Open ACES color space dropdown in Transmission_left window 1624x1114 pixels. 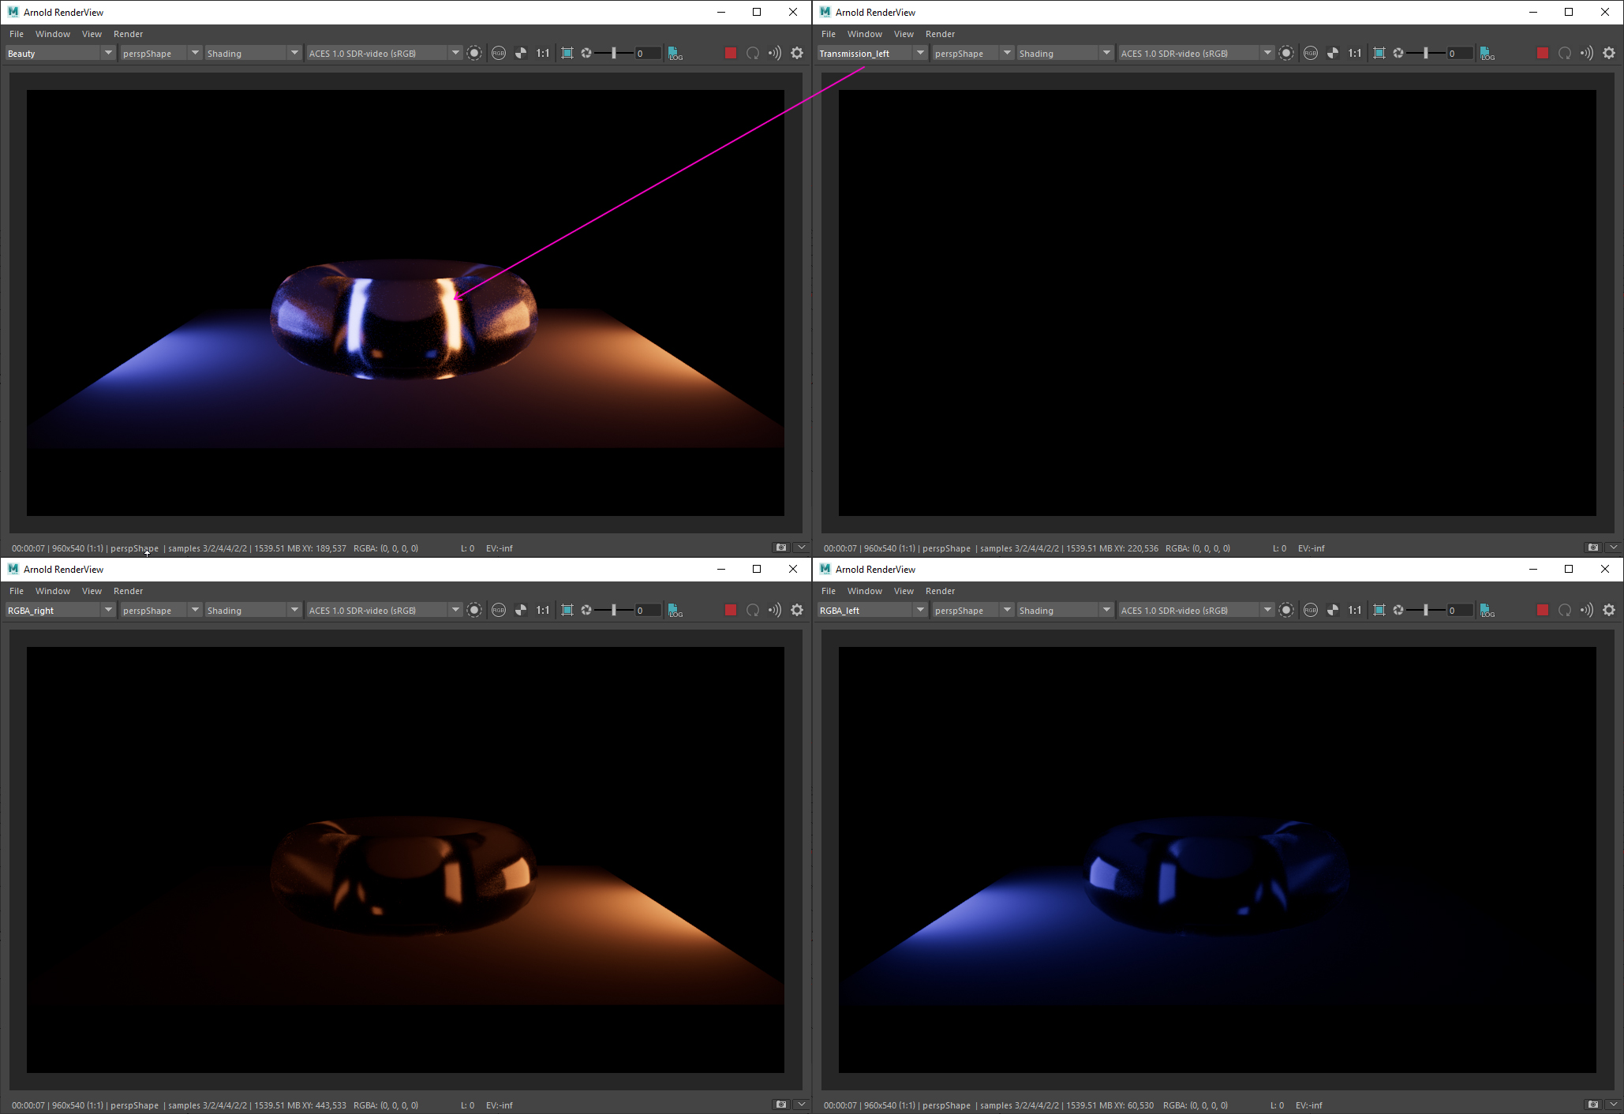[x=1196, y=54]
